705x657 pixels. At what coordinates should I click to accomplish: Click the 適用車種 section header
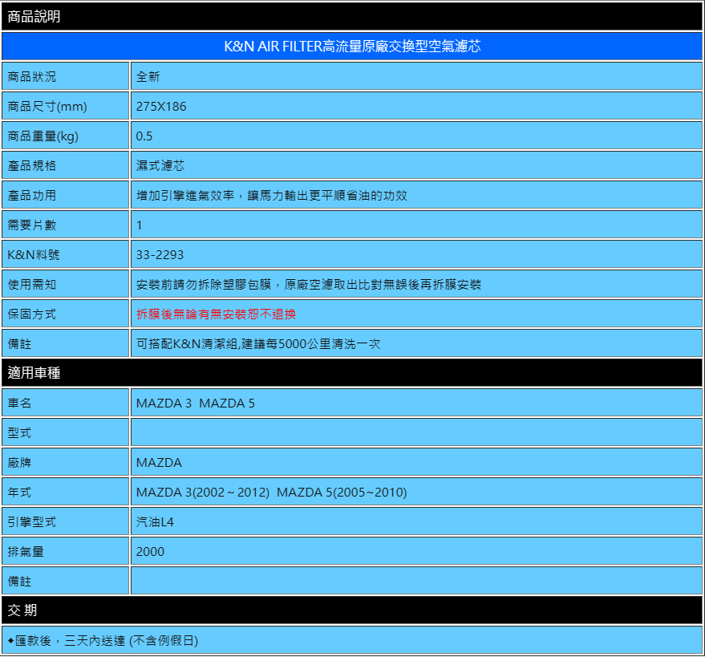tap(352, 373)
